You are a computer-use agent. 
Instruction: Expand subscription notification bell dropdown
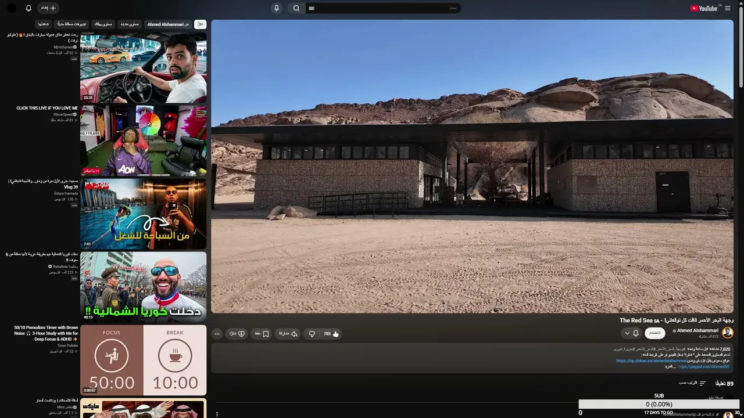click(x=632, y=333)
